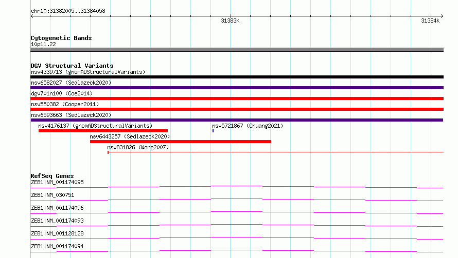The height and width of the screenshot is (258, 458).
Task: Select the Cytogenetic Bands track title
Action: coord(61,38)
